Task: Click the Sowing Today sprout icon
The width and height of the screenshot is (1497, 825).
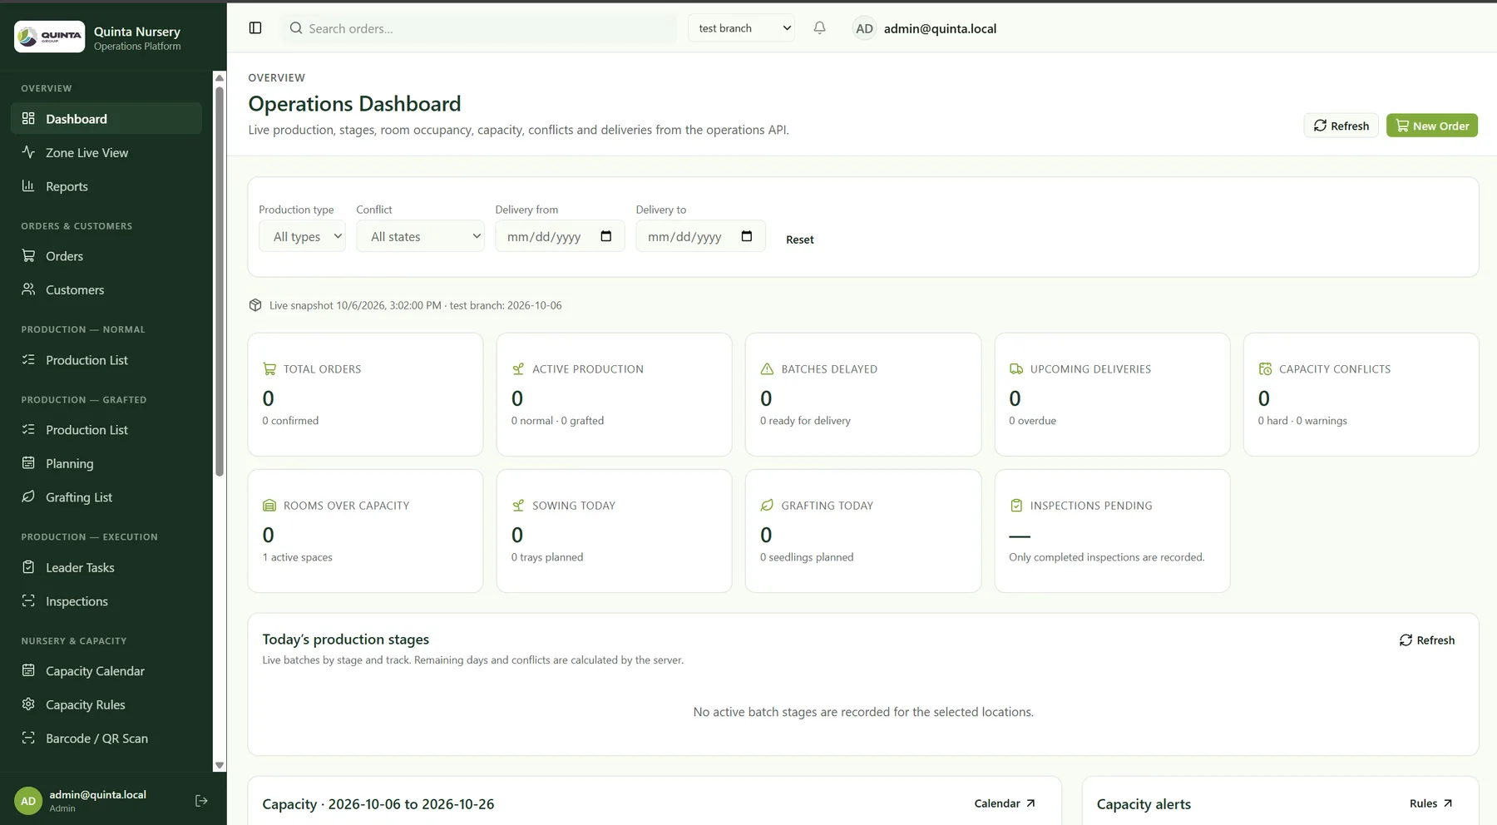Action: (518, 505)
